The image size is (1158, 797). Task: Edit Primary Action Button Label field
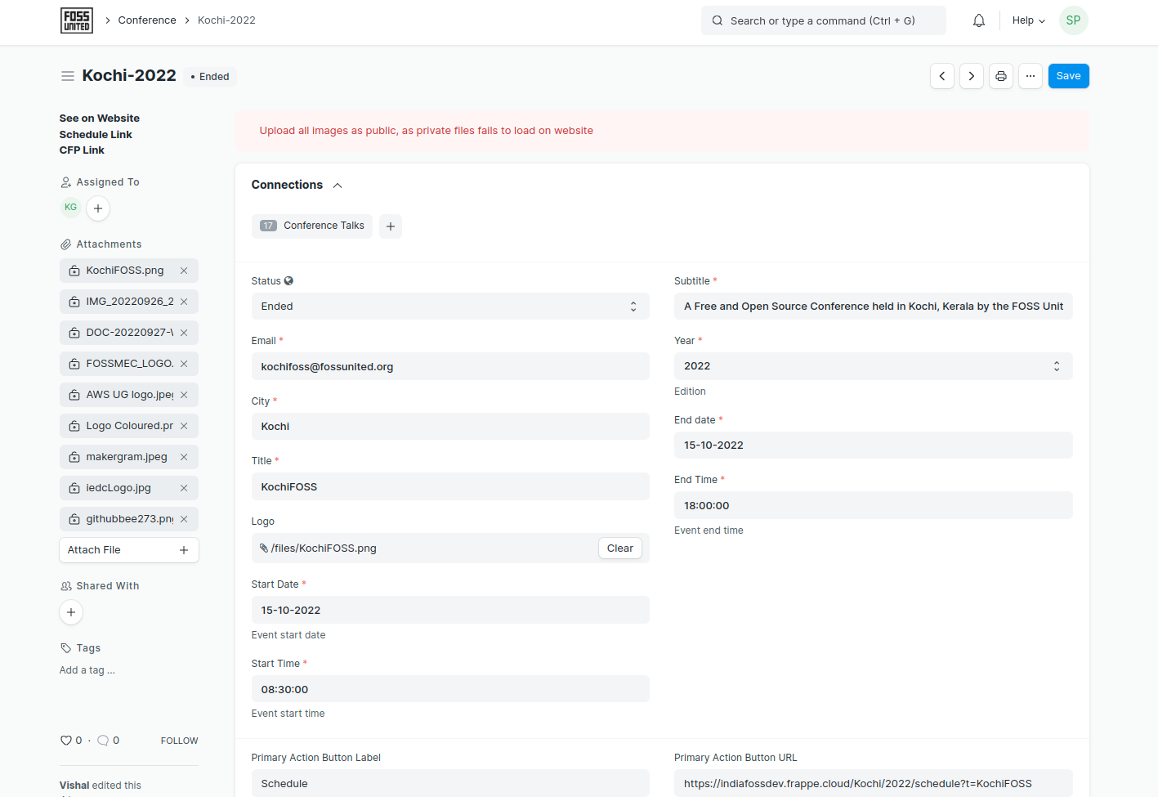(x=450, y=783)
